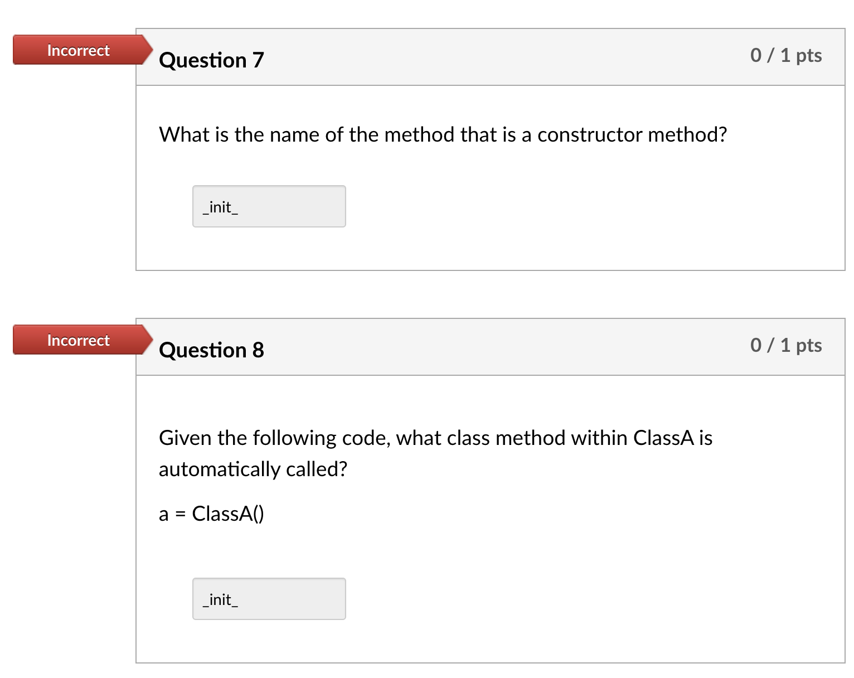Screen dimensions: 854x678
Task: Click the word "called?" in Question 8 prompt
Action: coord(317,469)
